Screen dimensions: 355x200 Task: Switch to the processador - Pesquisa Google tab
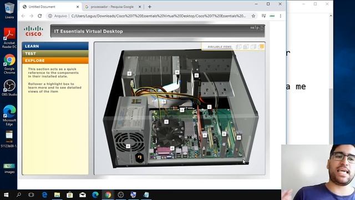click(112, 7)
